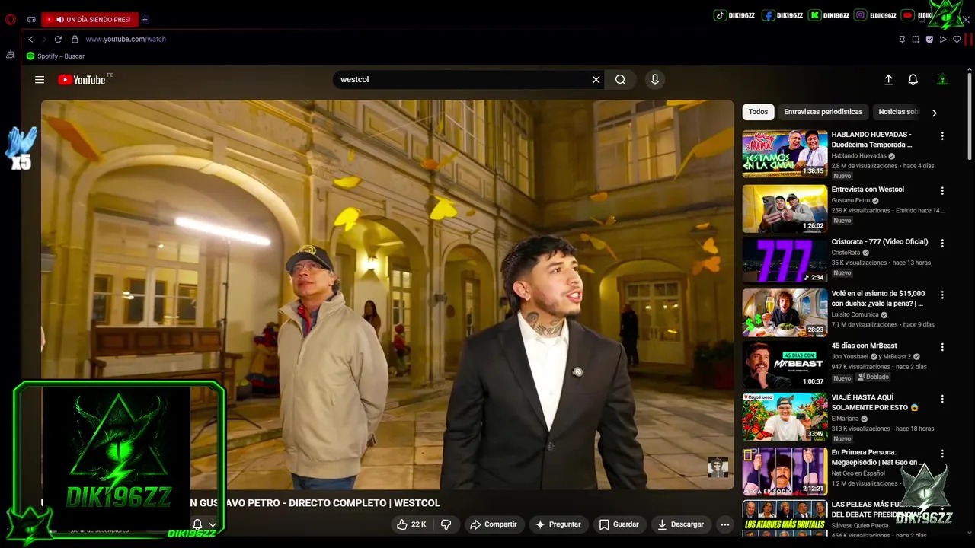Play the Cristorata 777 thumbnail
Screen dimensions: 975x548
[x=785, y=260]
